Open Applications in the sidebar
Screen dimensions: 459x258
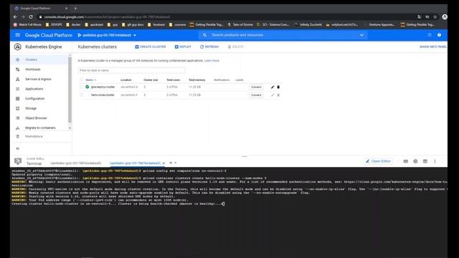34,89
